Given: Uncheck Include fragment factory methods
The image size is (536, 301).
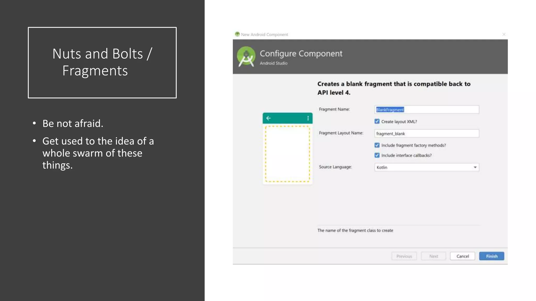Looking at the screenshot, I should pyautogui.click(x=377, y=145).
